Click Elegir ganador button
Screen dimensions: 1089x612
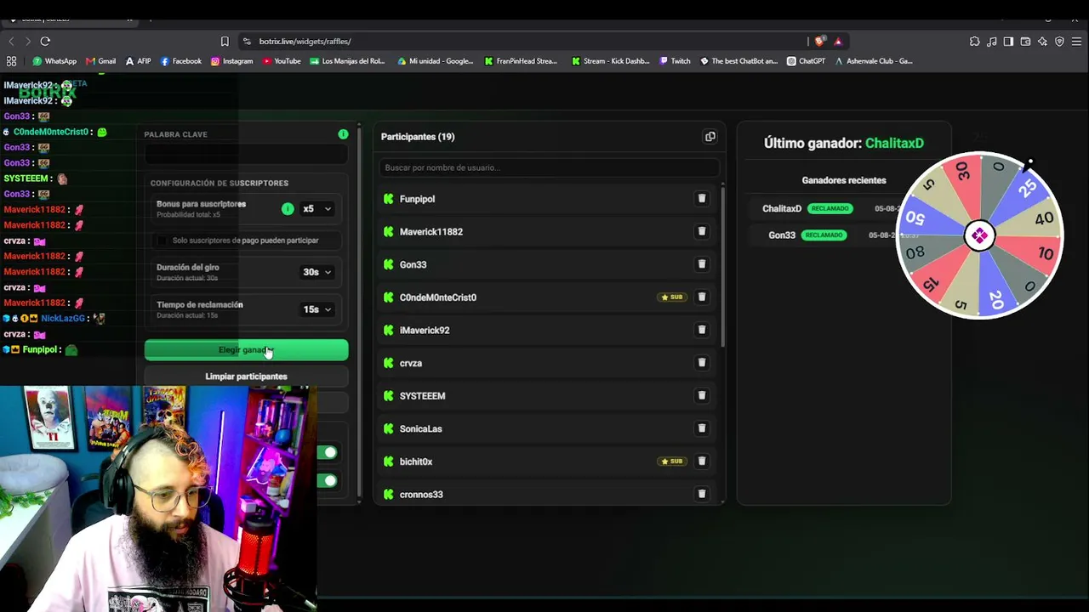(x=246, y=350)
